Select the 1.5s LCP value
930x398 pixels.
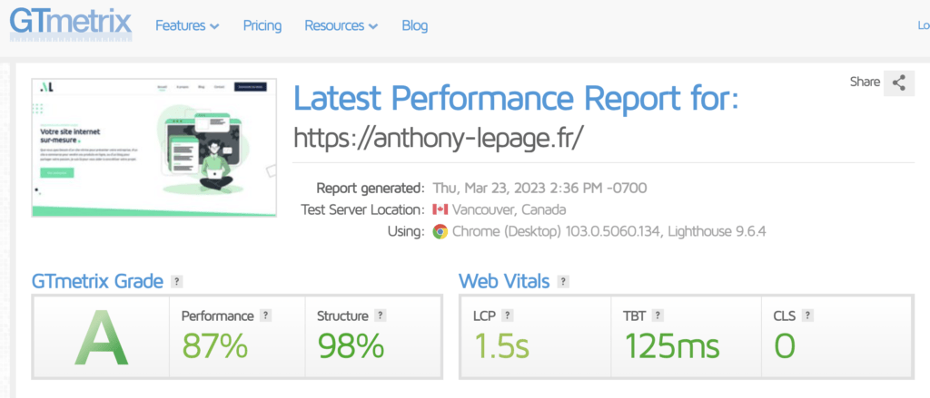pyautogui.click(x=500, y=346)
